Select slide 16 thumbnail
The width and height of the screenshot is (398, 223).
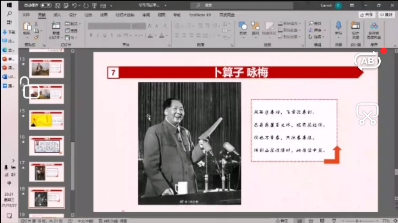click(46, 146)
